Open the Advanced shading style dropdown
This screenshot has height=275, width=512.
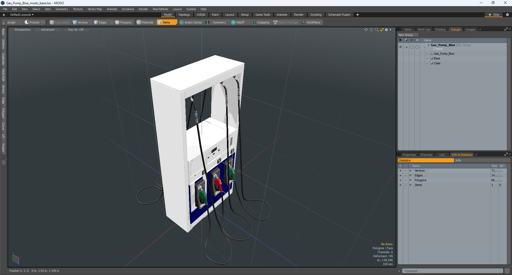pos(47,30)
